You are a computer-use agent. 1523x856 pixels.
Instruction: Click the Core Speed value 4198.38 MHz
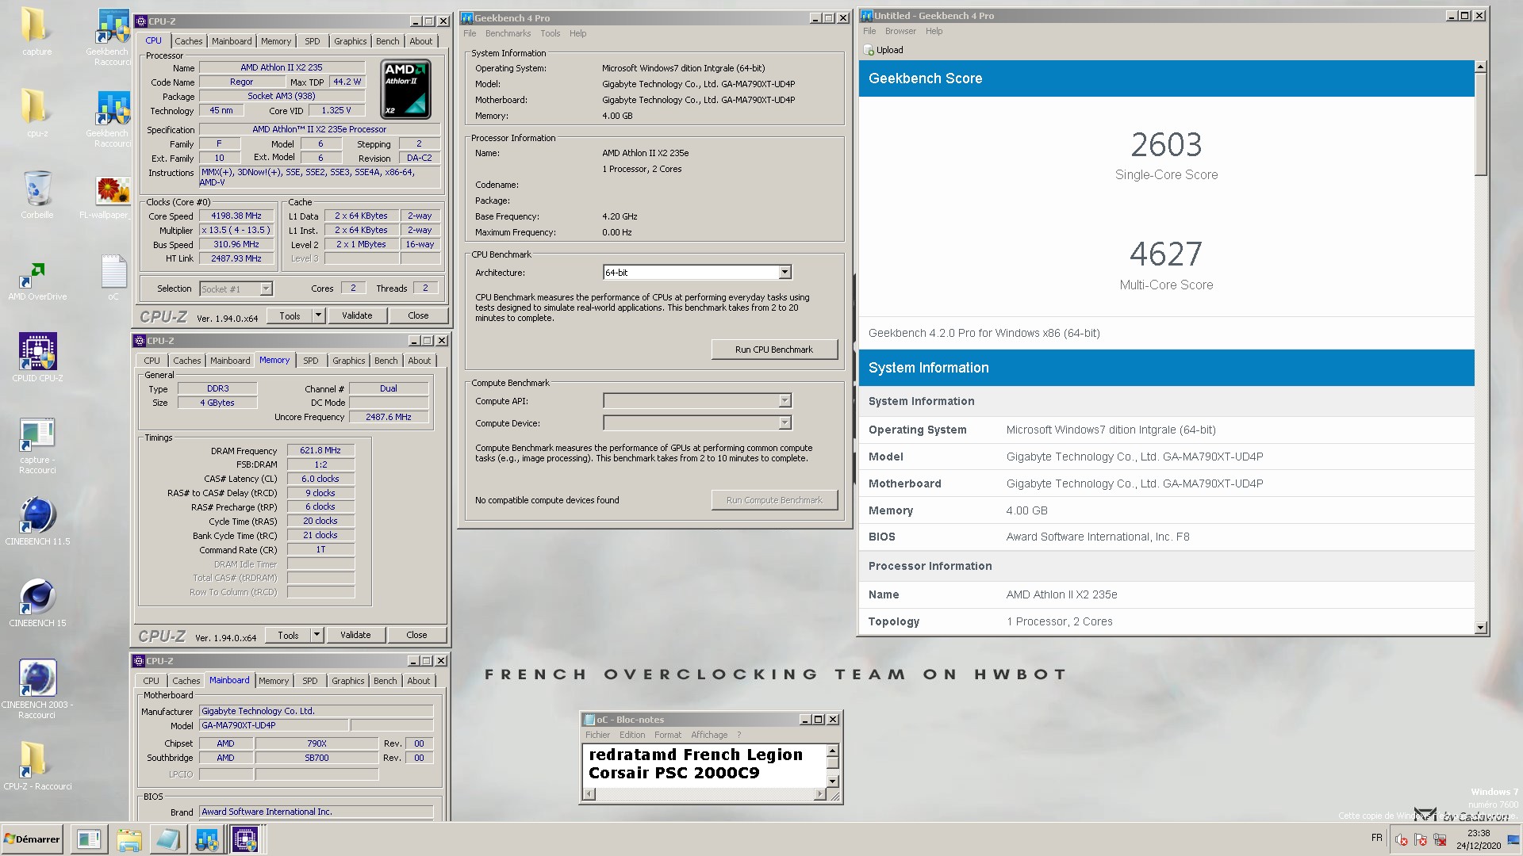click(236, 216)
